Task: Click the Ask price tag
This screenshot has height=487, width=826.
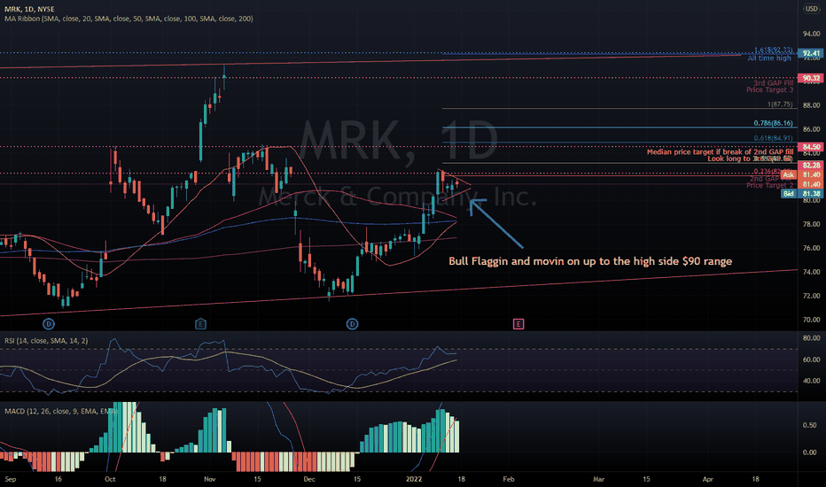Action: click(788, 174)
